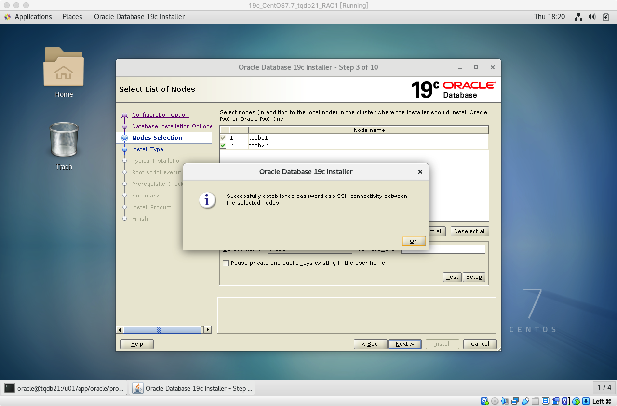Select the tqdb21 node name cell
Screen dimensions: 617x406
[x=369, y=138]
